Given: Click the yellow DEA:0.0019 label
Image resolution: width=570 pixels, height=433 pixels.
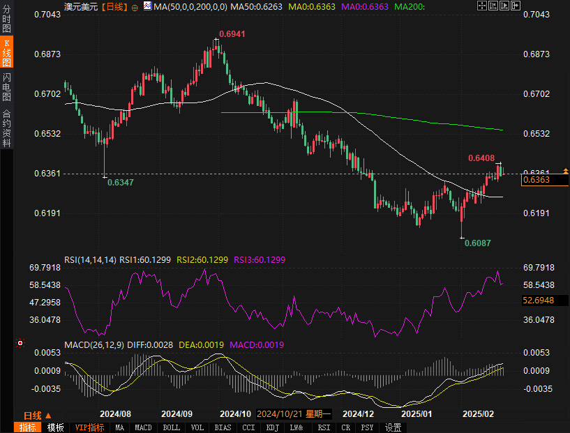Looking at the screenshot, I should point(201,344).
